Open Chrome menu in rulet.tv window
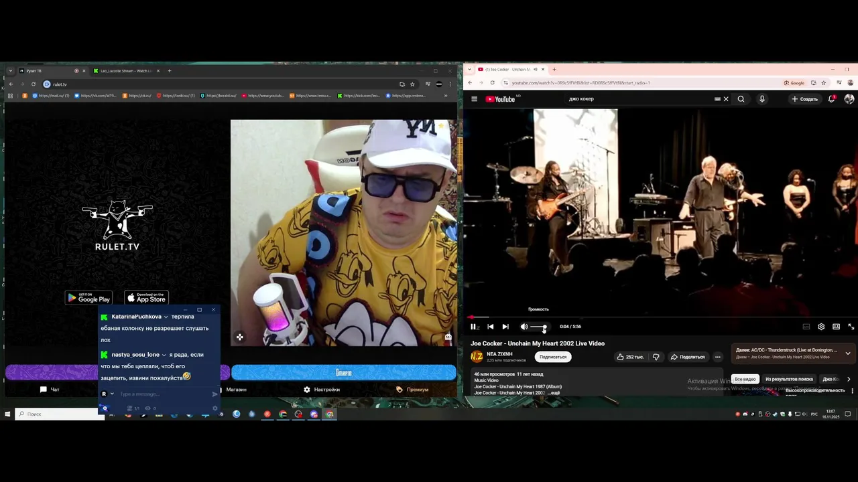 (x=450, y=84)
